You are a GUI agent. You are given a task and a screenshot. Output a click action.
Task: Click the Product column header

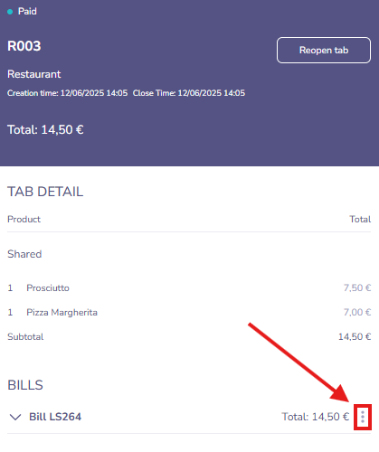(24, 219)
